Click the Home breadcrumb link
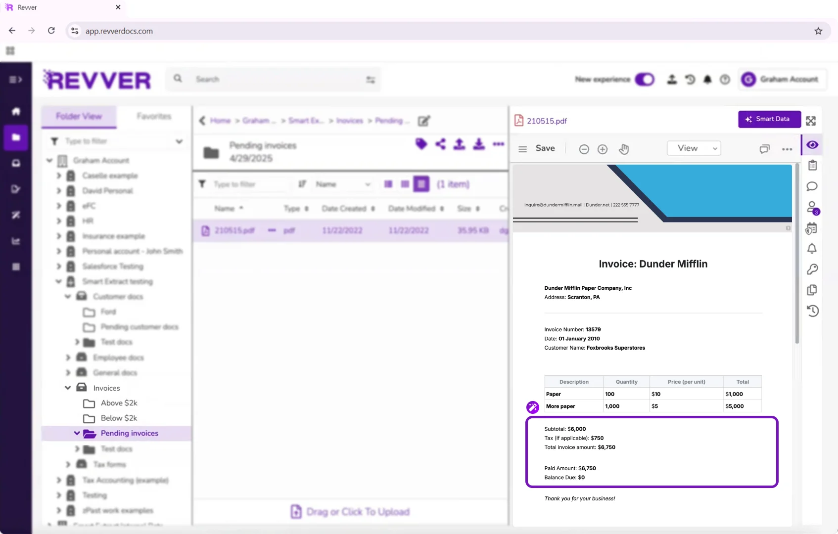 tap(220, 121)
